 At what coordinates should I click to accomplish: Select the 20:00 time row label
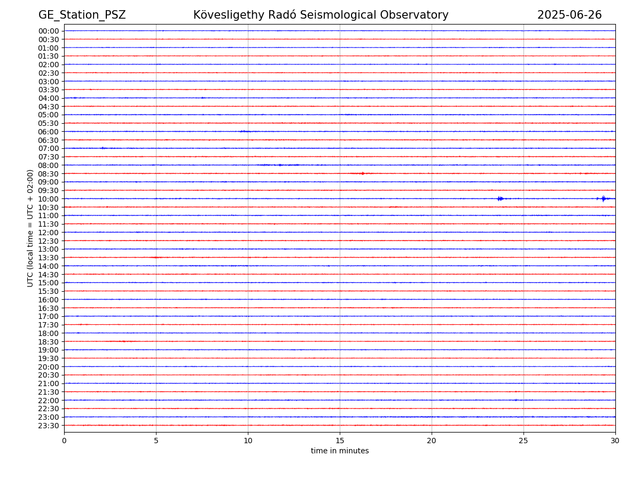(49, 367)
